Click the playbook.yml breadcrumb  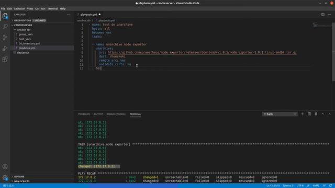click(107, 21)
